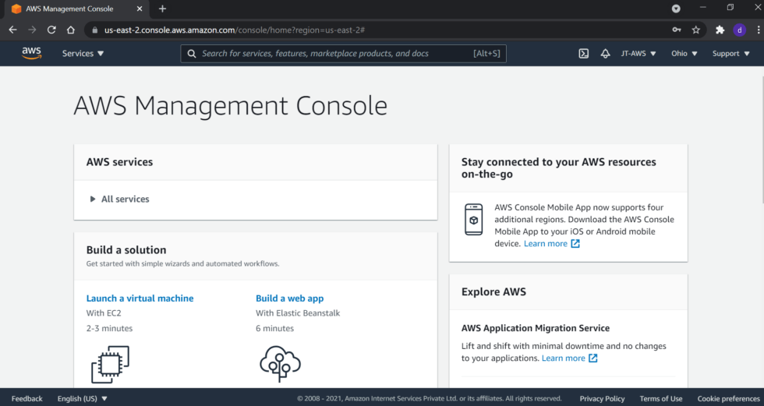The width and height of the screenshot is (764, 406).
Task: Open the Services dropdown menu
Action: [83, 54]
